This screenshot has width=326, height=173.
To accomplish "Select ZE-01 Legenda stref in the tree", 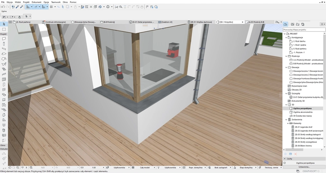I will (303, 127).
